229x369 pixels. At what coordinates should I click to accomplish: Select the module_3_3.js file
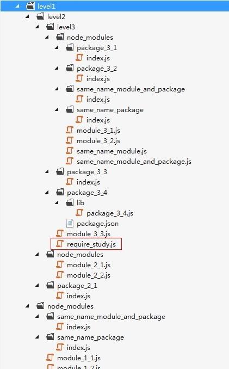[x=89, y=233]
